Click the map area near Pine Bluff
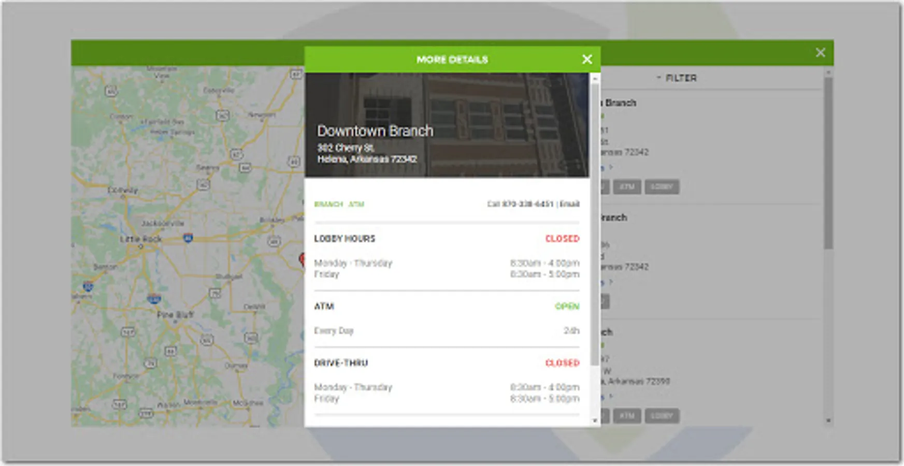This screenshot has height=466, width=904. (x=171, y=313)
